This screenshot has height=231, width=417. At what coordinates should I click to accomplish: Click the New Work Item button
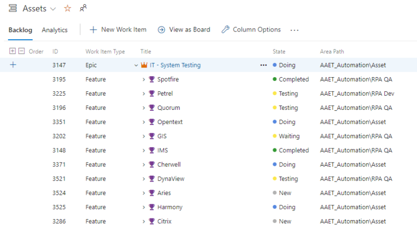[x=118, y=30]
